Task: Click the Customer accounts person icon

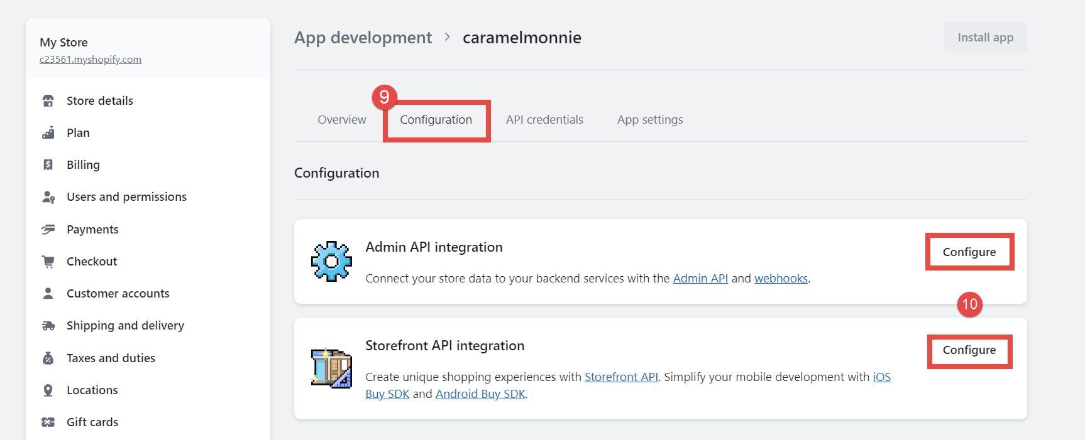Action: [48, 293]
